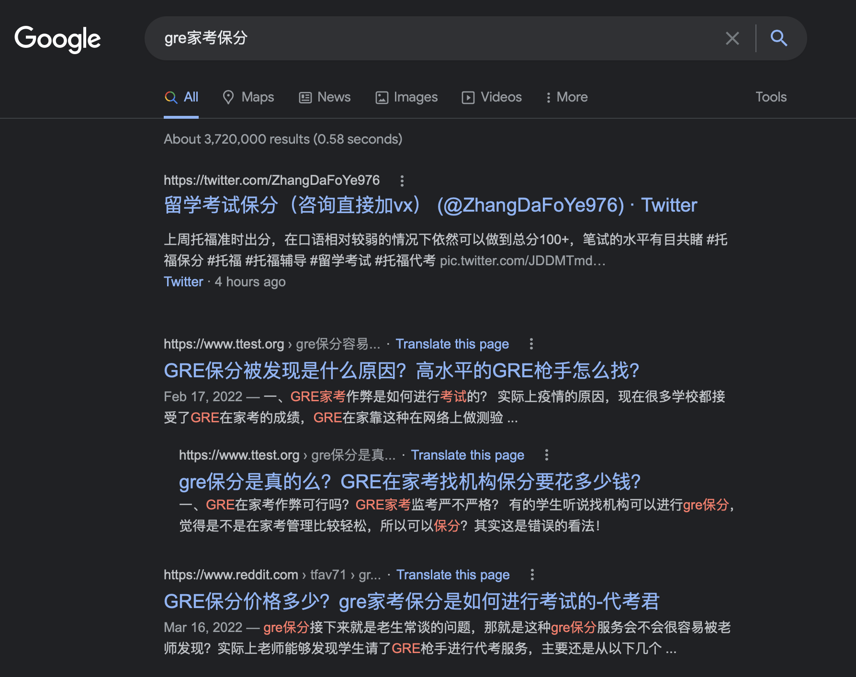Click the reddit.com breadcrumb URL
856x677 pixels.
pyautogui.click(x=272, y=575)
